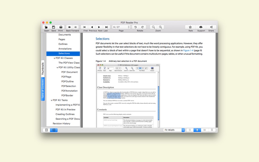Click the Share icon
Viewport: 259px width, 162px height.
(x=211, y=27)
